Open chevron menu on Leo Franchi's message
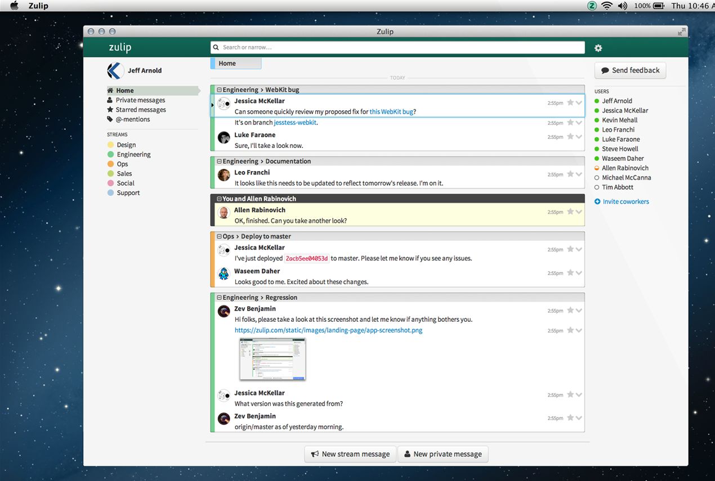The height and width of the screenshot is (481, 715). (579, 174)
